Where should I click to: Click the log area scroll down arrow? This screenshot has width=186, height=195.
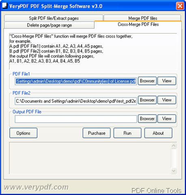point(173,171)
